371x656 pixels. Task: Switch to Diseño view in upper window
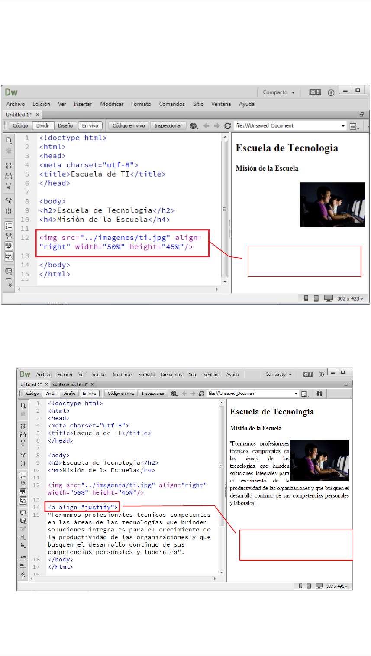65,126
